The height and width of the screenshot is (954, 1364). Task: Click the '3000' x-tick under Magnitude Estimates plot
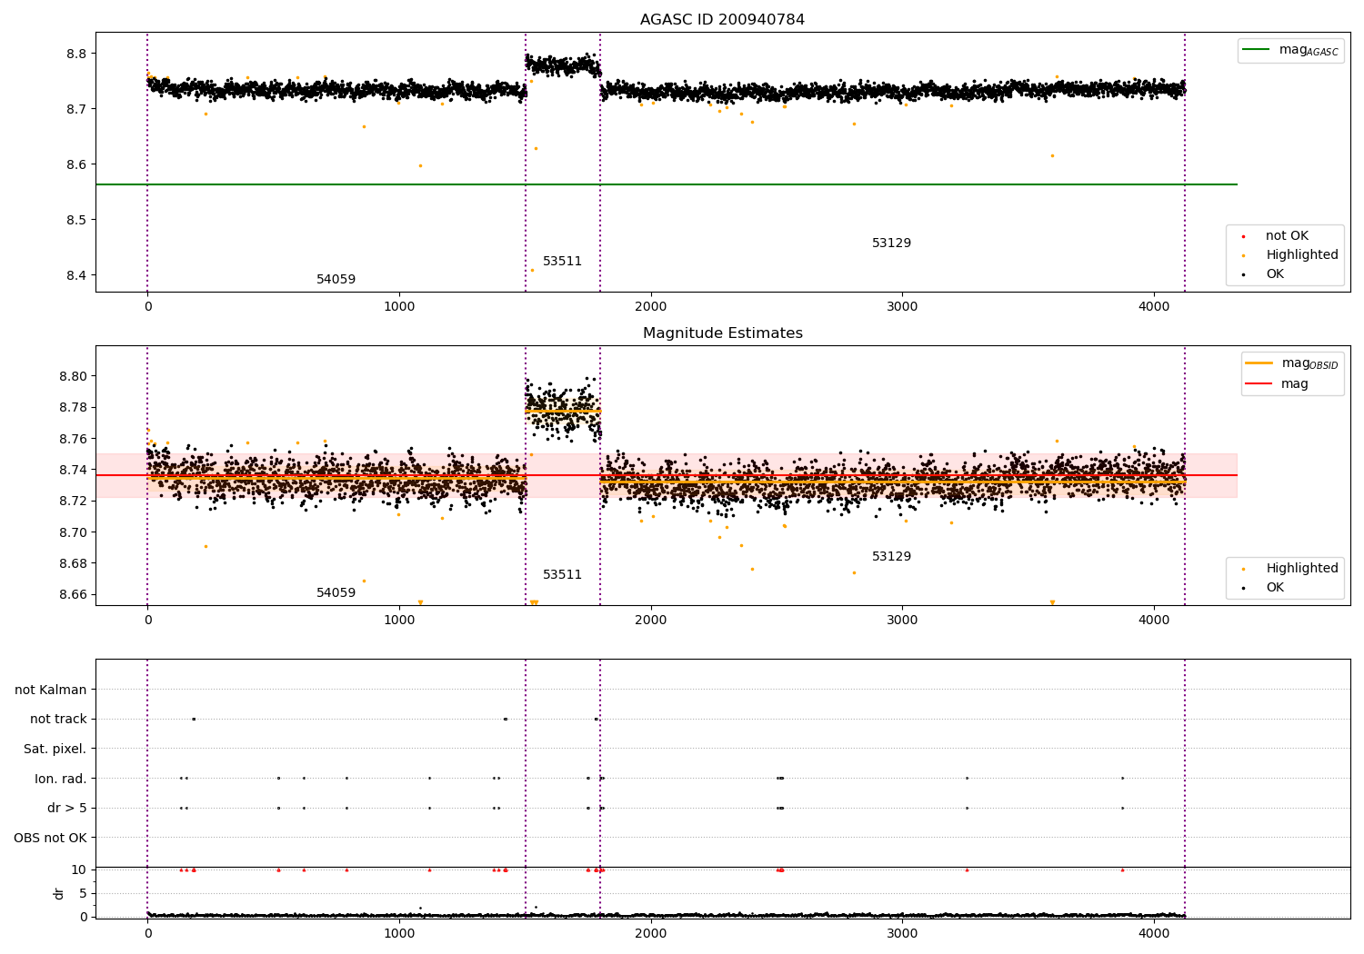click(902, 621)
